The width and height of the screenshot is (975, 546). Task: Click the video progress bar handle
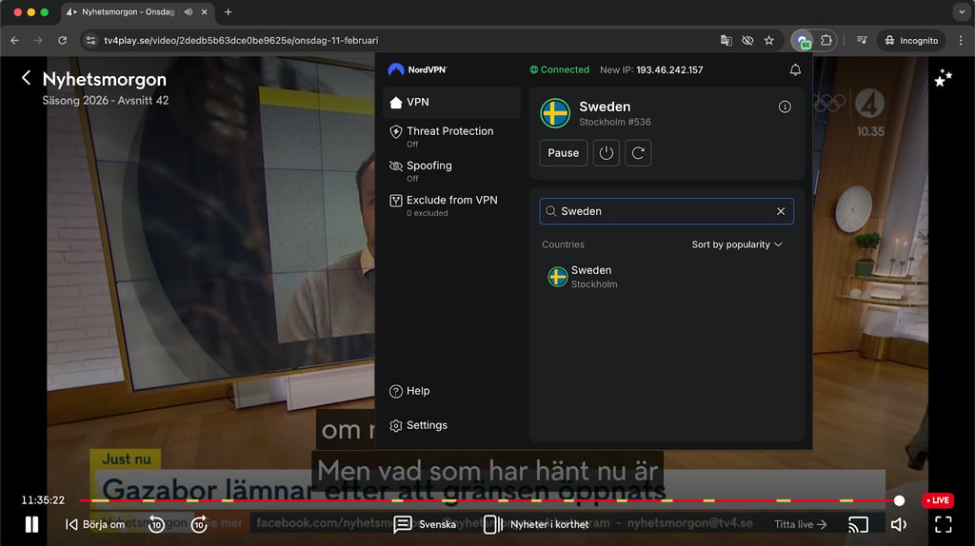pos(899,500)
